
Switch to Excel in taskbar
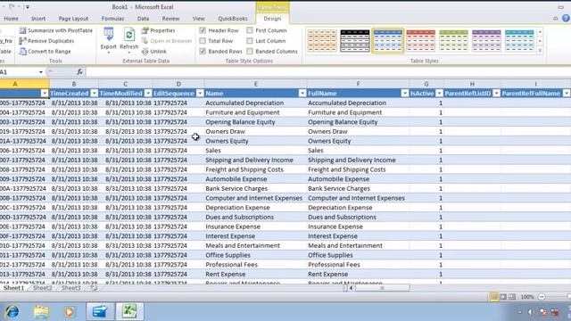coord(129,311)
